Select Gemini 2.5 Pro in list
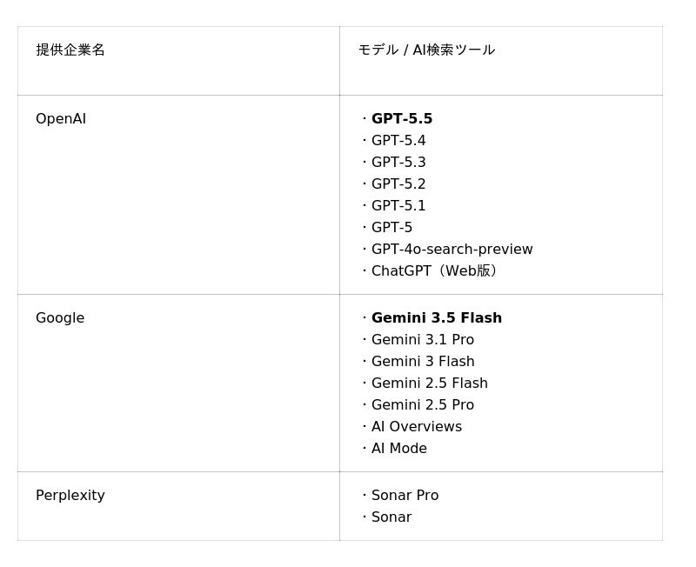 pos(423,405)
